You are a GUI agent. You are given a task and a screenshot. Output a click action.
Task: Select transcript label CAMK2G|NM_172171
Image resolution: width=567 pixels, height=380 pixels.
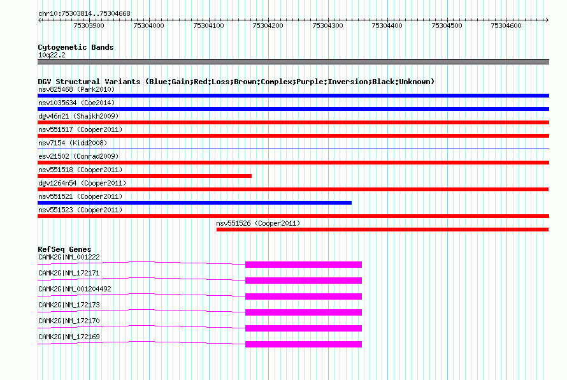coord(69,274)
